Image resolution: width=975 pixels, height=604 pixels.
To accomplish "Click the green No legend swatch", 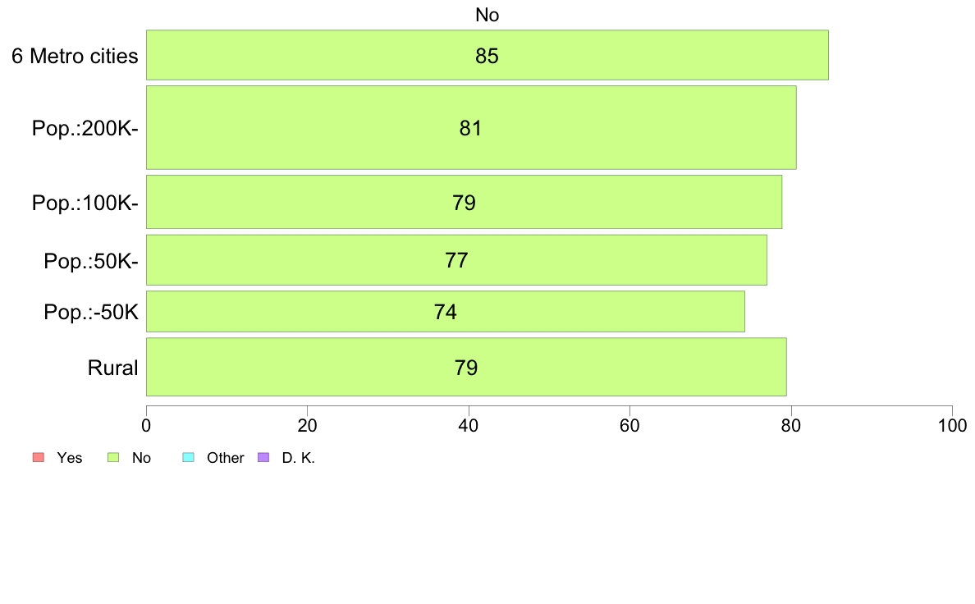I will [x=113, y=457].
